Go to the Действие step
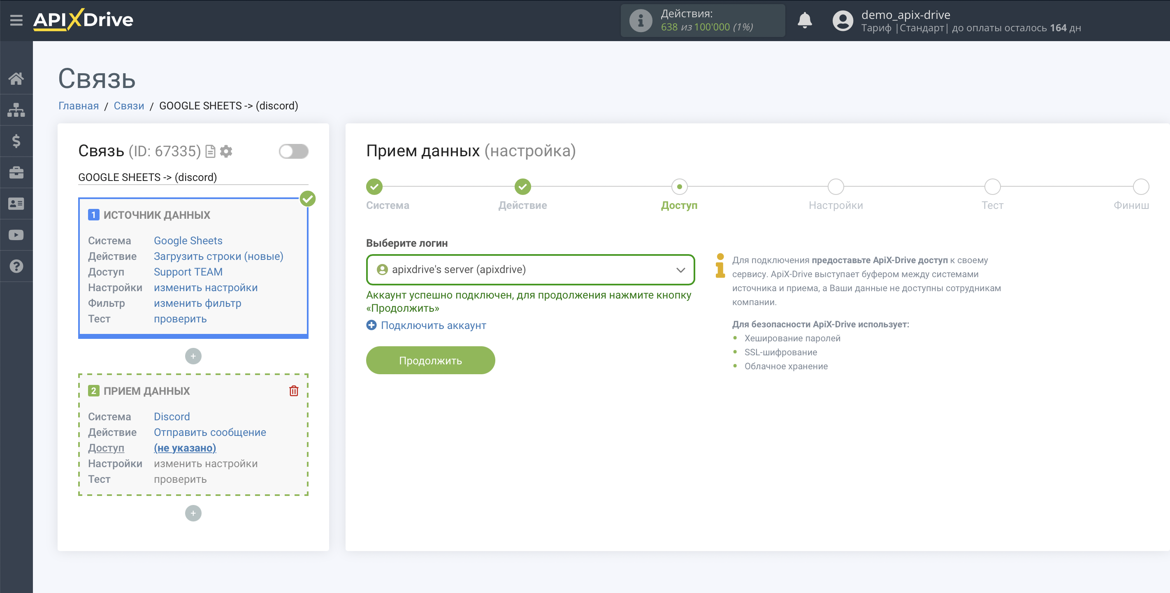This screenshot has width=1170, height=593. point(522,187)
